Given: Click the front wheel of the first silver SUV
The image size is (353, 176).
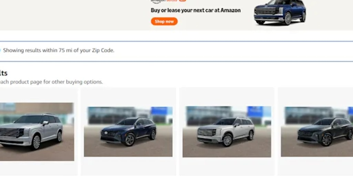Looking at the screenshot, I should tap(36, 142).
